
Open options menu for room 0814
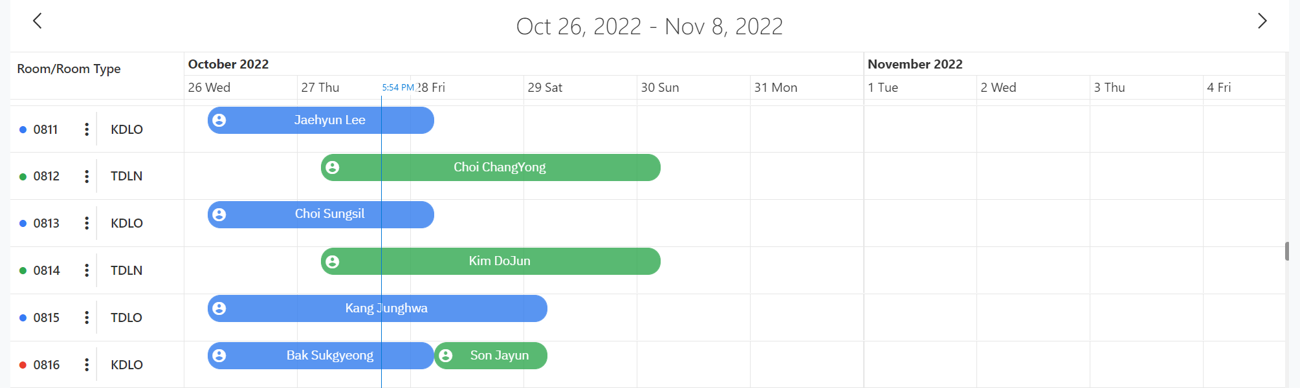87,270
